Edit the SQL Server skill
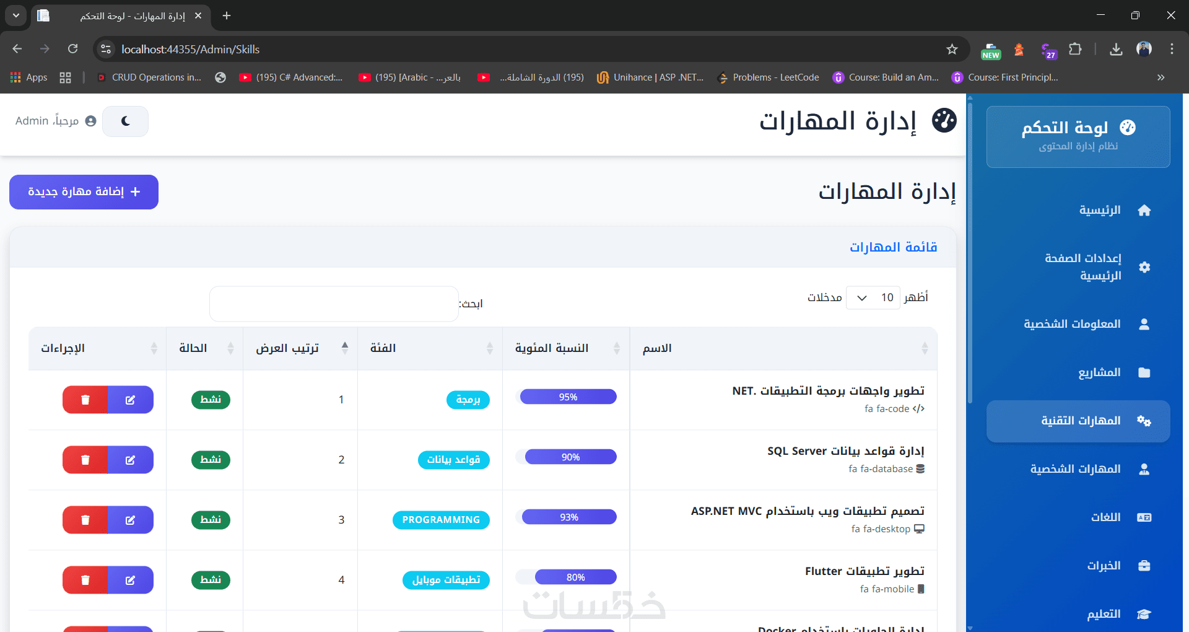This screenshot has width=1189, height=632. pyautogui.click(x=131, y=460)
